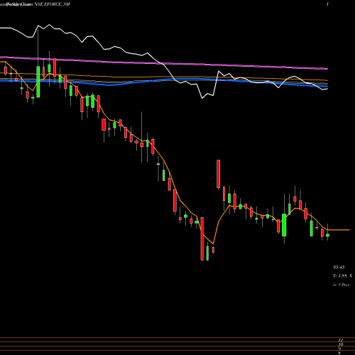Click axis label 11 at bottom right
This screenshot has width=355, height=355.
(341, 340)
